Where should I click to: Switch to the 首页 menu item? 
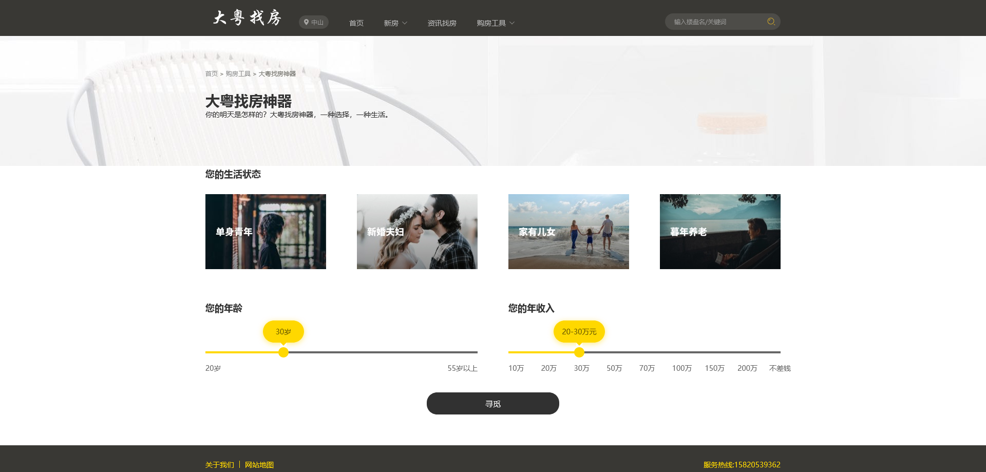(356, 23)
